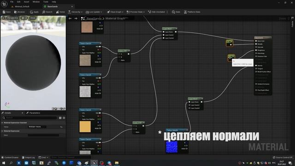Viewport: 295px width, 166px height.
Task: Open the Window menu
Action: coord(36,2)
